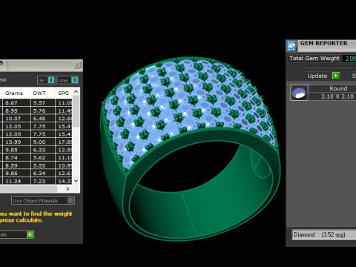356x267 pixels.
Task: Click the vertical scrollbar thumb in the weights table
Action: point(76,111)
